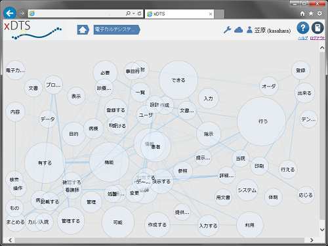Open browser favorites star icon
The image size is (328, 246).
(x=311, y=14)
